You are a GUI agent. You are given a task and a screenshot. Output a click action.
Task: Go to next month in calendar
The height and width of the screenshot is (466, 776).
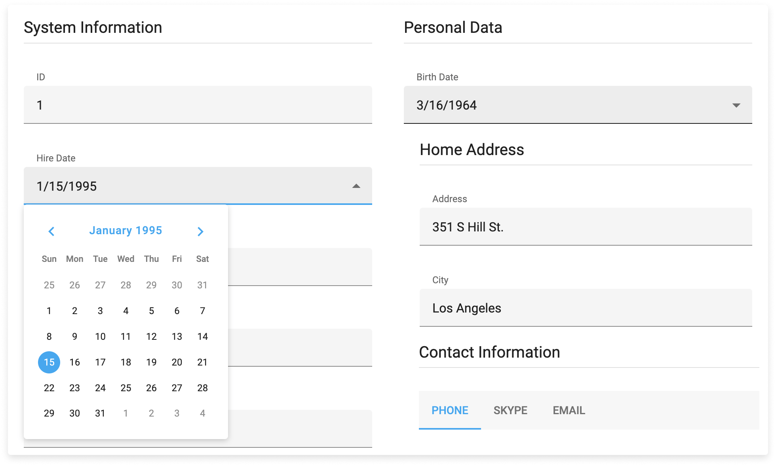tap(200, 231)
